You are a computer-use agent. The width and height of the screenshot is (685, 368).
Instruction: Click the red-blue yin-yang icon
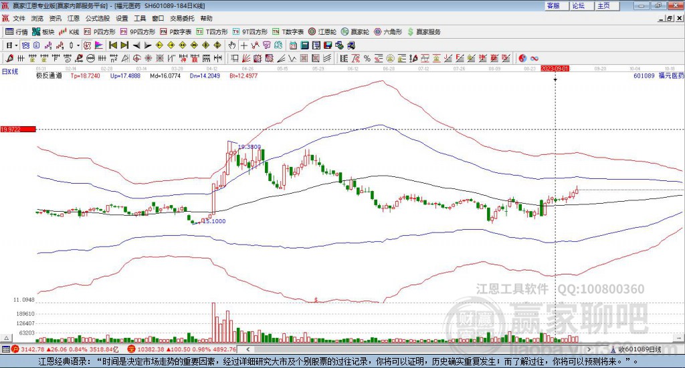(x=522, y=58)
